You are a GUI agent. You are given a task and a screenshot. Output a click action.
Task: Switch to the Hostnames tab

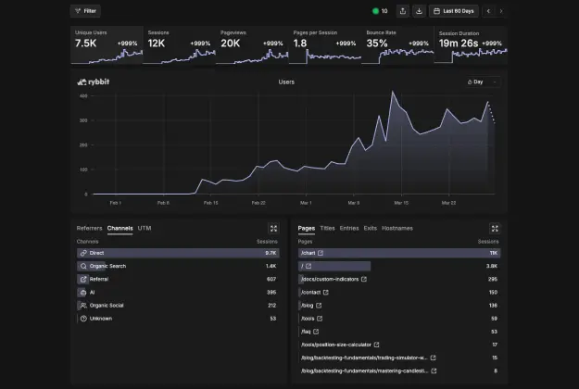(x=397, y=228)
